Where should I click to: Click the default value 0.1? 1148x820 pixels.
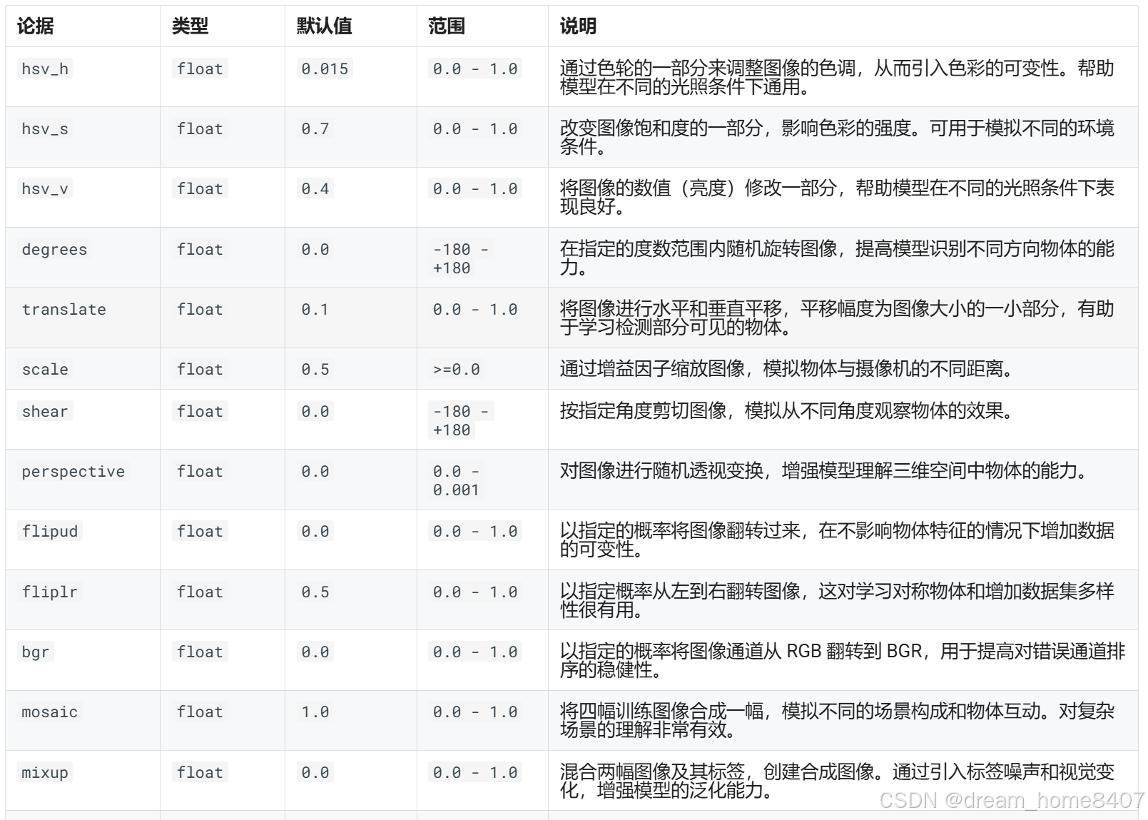[x=315, y=309]
